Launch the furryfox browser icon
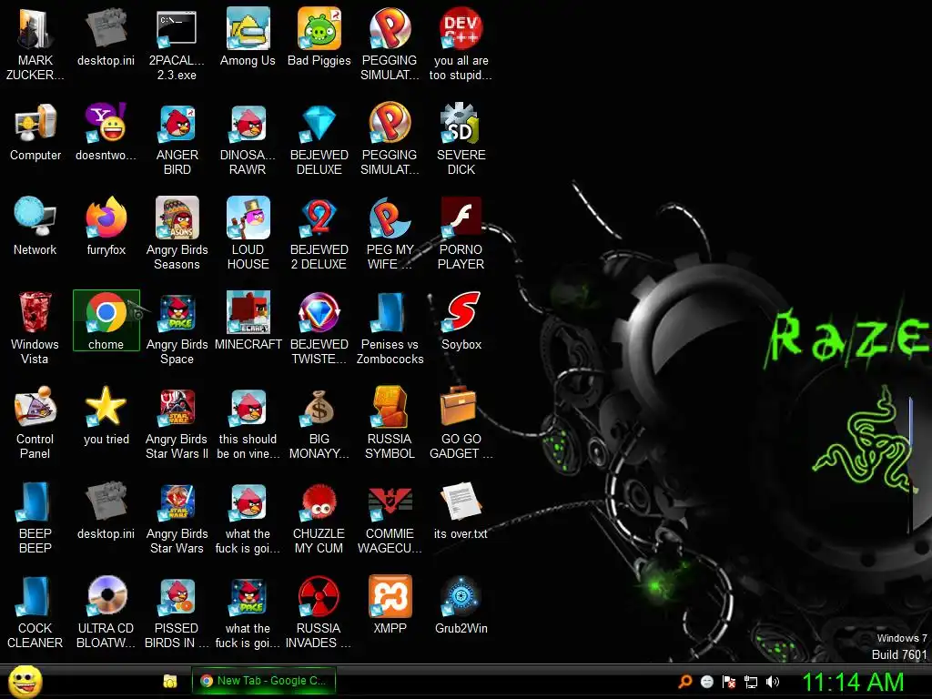This screenshot has width=932, height=699. coord(106,227)
